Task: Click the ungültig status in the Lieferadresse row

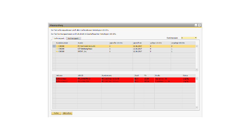Action: (189, 79)
